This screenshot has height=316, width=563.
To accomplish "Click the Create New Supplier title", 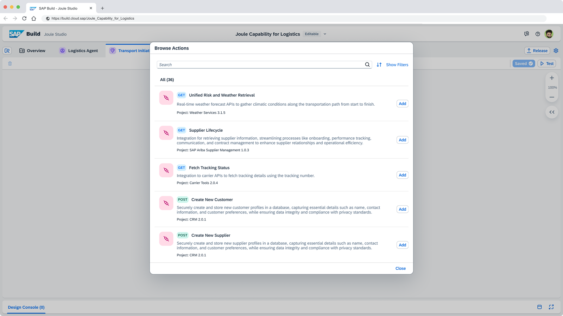I will click(x=211, y=236).
